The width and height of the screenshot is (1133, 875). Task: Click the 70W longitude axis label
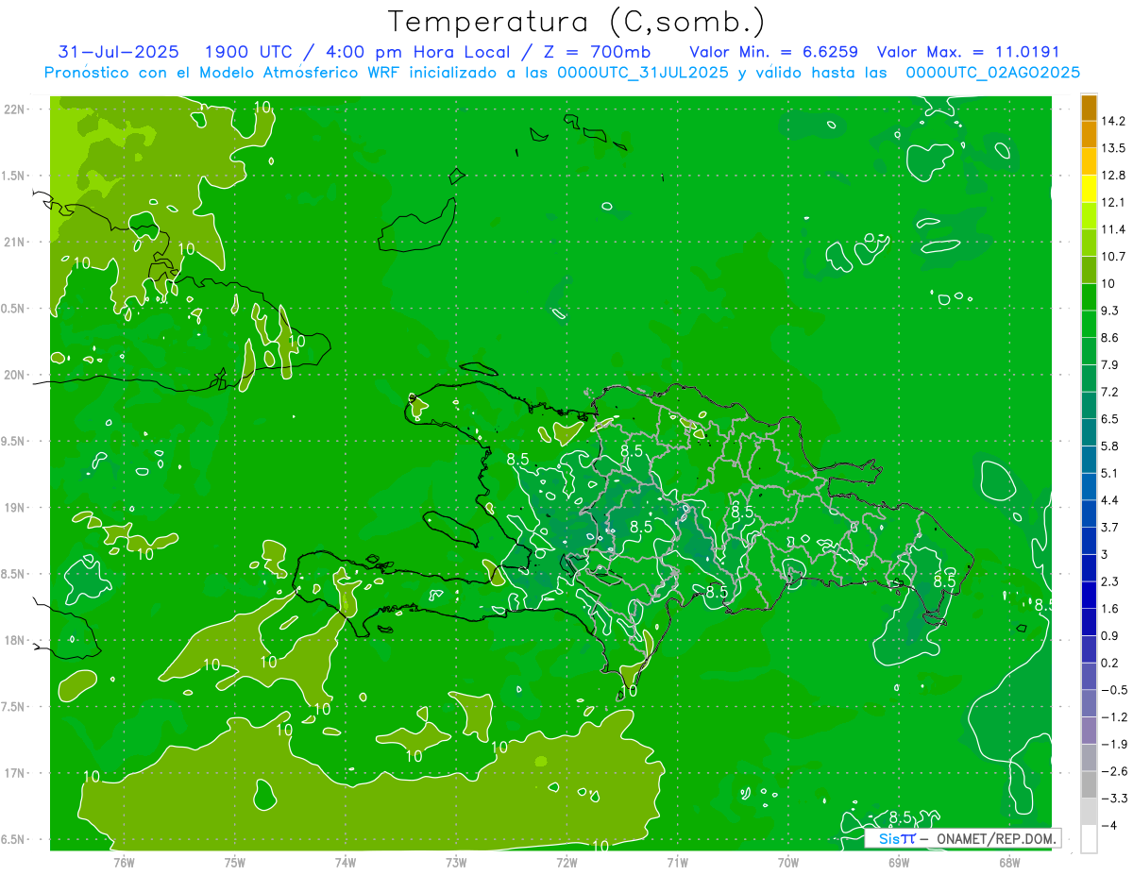788,863
